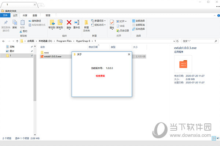This screenshot has height=146, width=220.
Task: Open the Move to menu
Action: [52, 25]
